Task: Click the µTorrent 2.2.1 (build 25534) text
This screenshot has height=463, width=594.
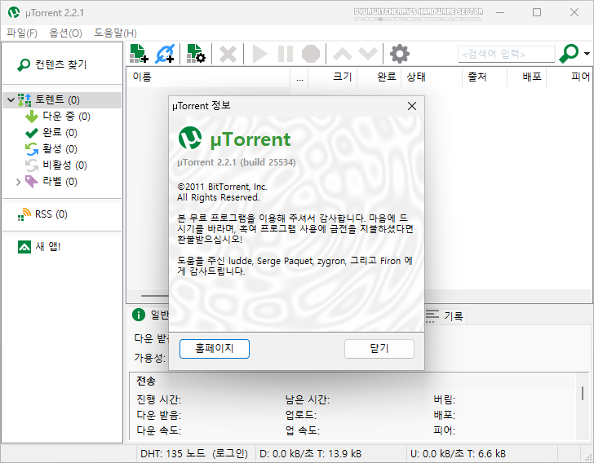Action: (237, 162)
